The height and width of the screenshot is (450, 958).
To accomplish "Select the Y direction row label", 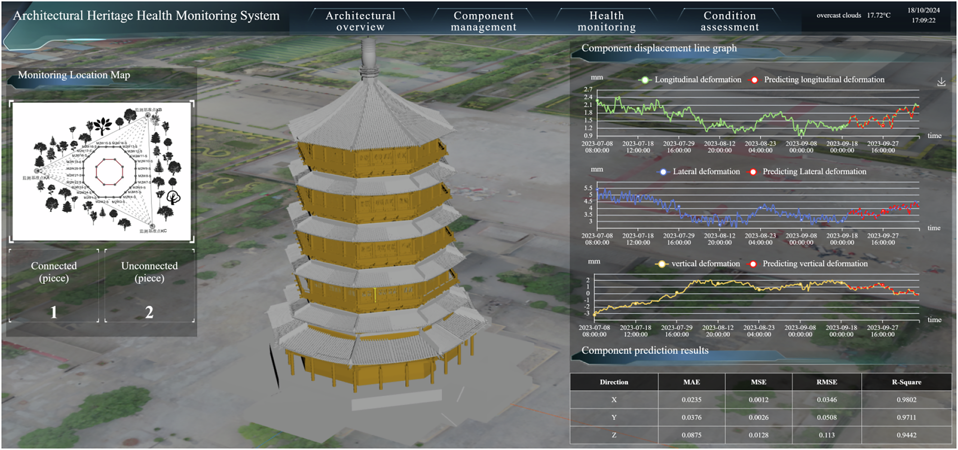I will (x=614, y=417).
